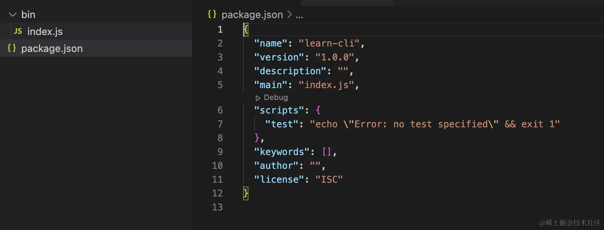
Task: Click the Debug play triangle icon
Action: click(x=258, y=98)
